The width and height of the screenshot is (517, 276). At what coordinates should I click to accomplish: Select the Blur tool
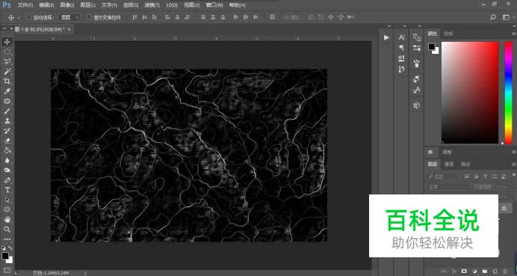pos(7,161)
